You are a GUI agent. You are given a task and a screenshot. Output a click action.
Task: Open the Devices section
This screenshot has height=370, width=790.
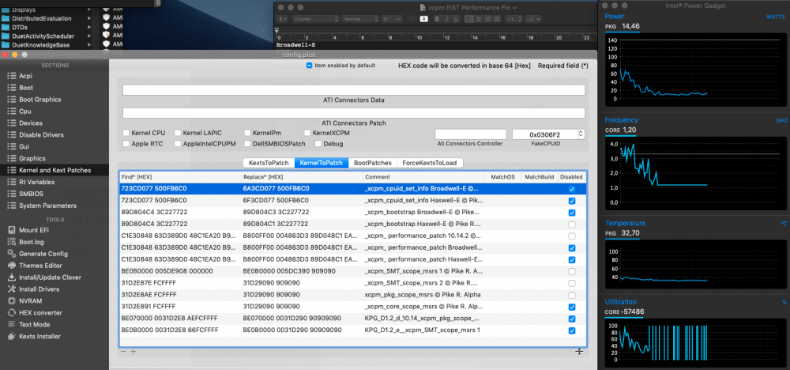(31, 123)
